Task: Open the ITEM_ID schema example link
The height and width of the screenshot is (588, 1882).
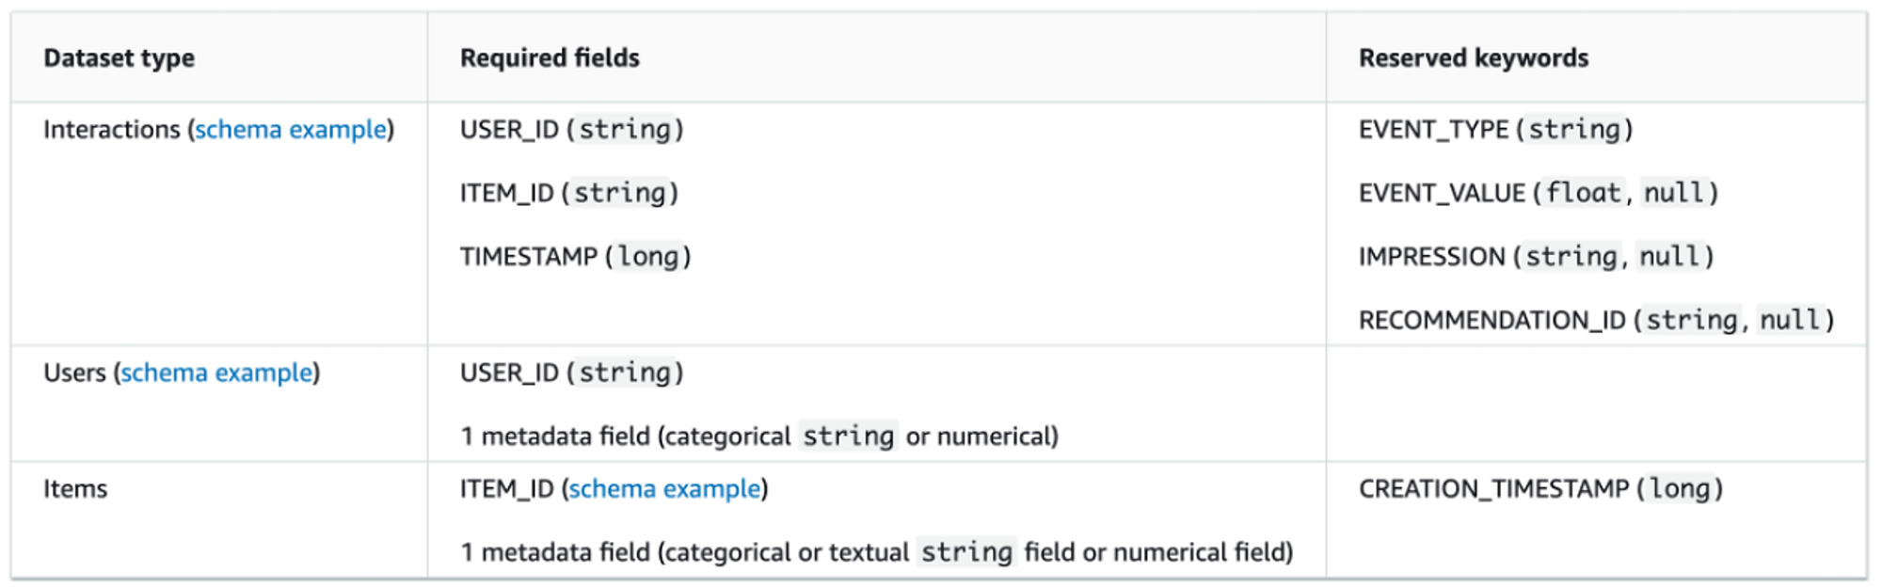Action: (663, 489)
